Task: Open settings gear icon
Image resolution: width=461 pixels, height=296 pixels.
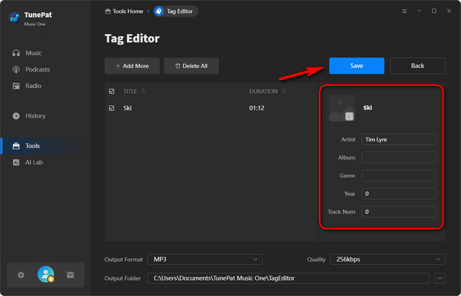Action: pos(21,275)
